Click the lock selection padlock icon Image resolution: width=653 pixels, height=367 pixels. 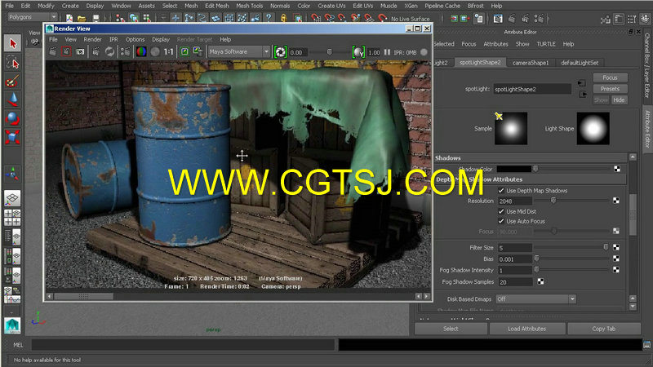point(283,18)
